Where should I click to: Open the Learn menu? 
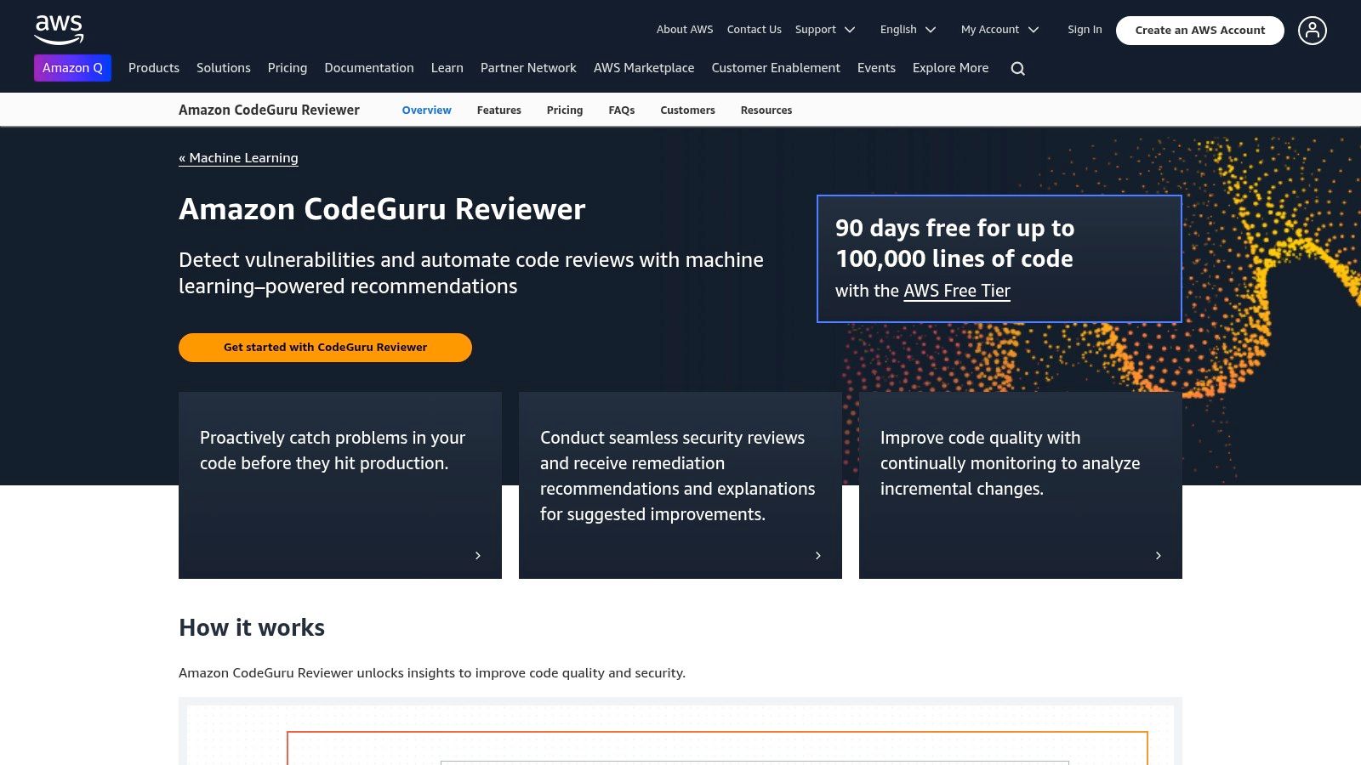click(447, 68)
